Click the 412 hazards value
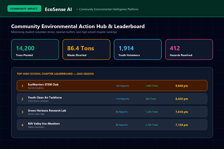 [175, 48]
